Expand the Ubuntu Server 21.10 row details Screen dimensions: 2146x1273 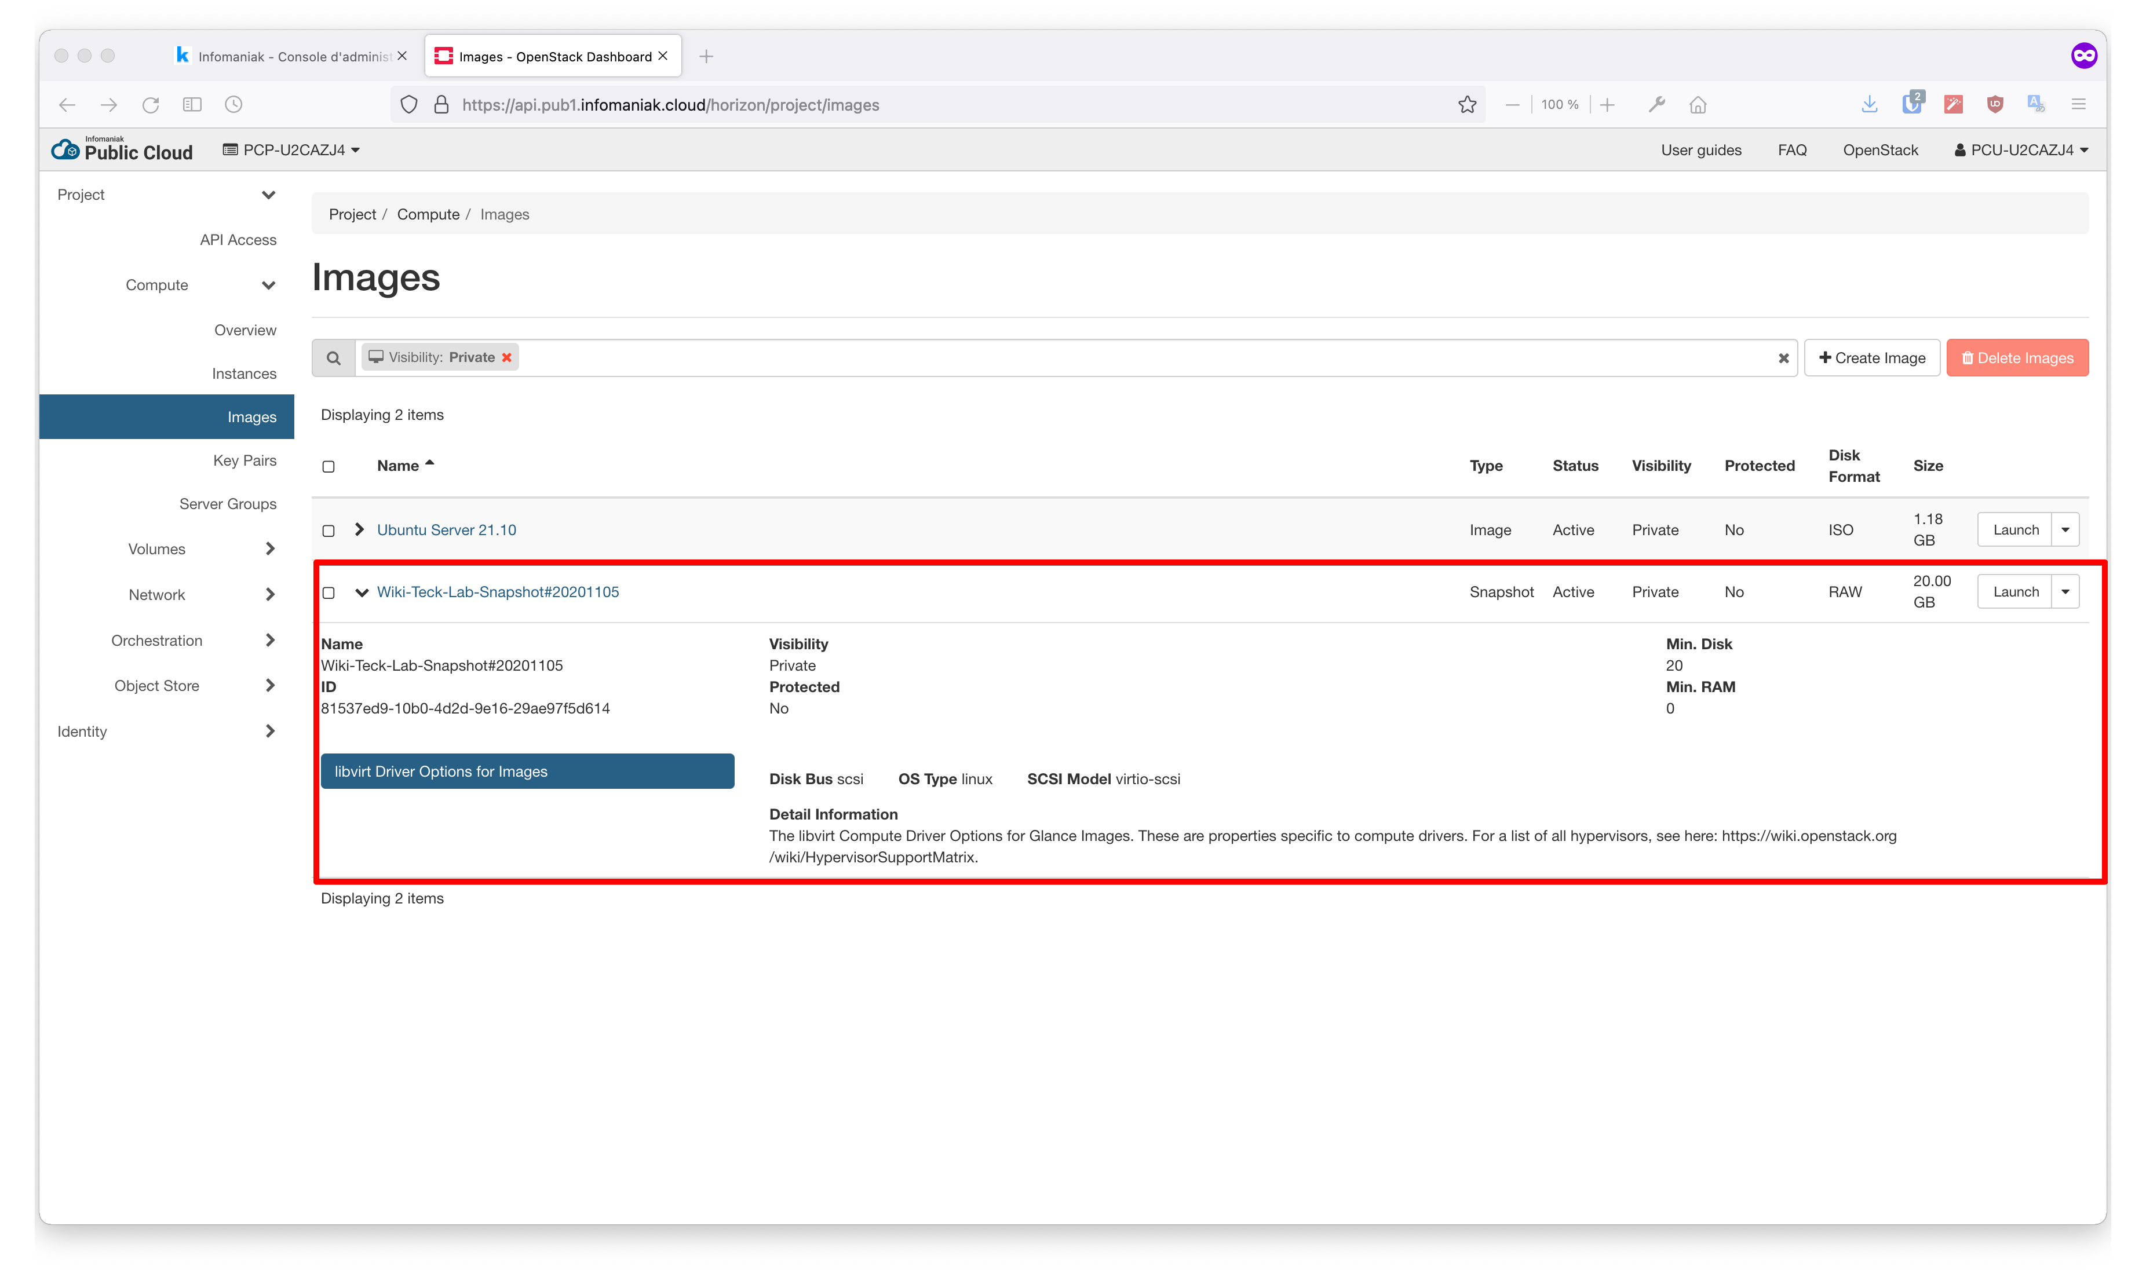coord(360,530)
